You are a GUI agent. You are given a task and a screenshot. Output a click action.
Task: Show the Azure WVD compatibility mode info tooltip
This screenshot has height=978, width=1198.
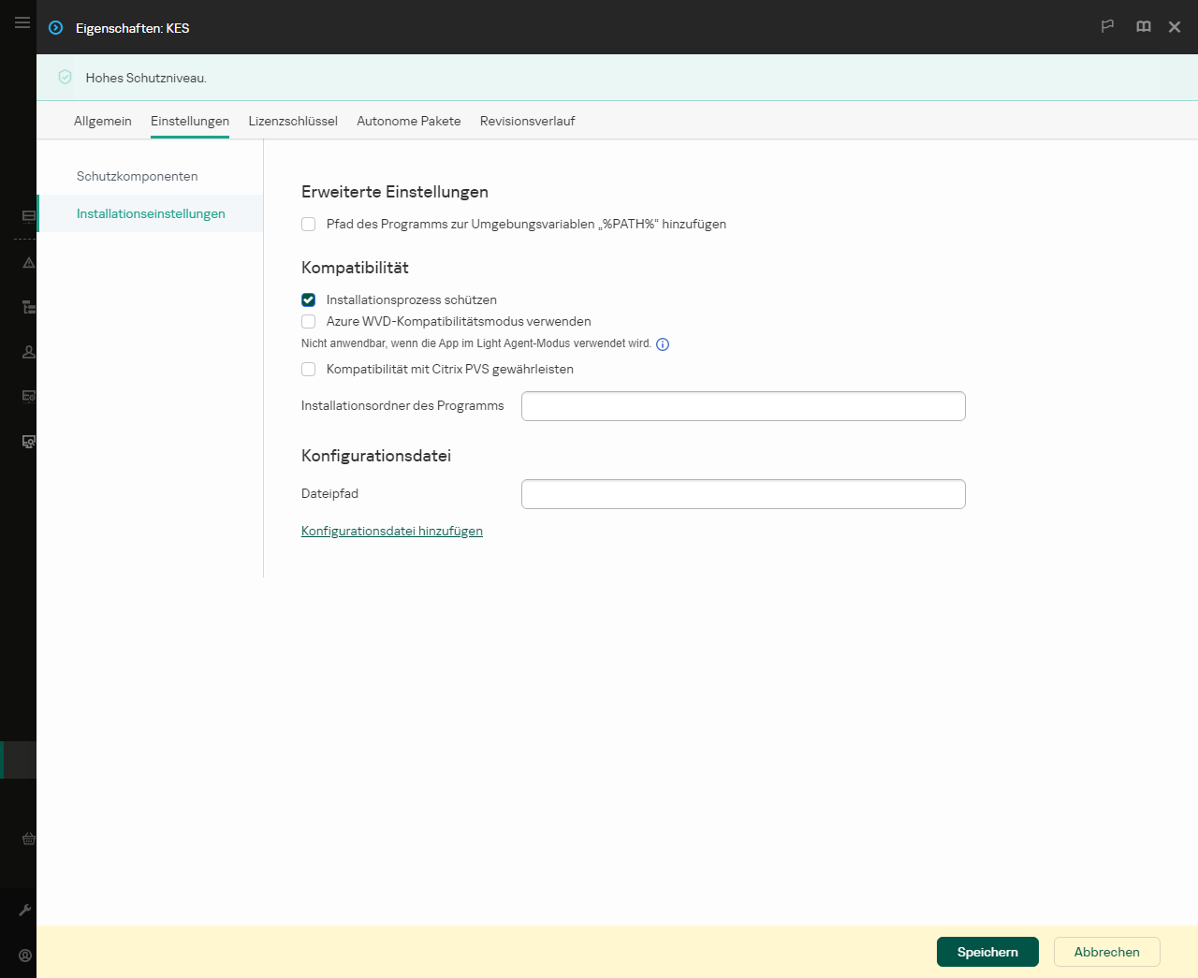pos(663,344)
